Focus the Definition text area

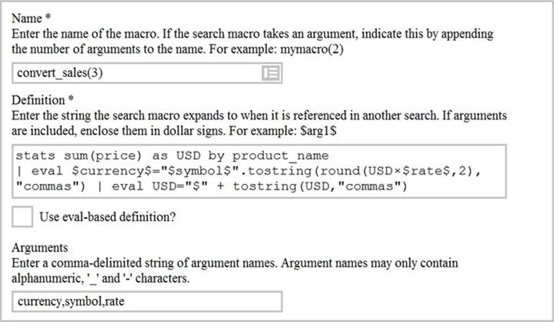click(x=259, y=171)
